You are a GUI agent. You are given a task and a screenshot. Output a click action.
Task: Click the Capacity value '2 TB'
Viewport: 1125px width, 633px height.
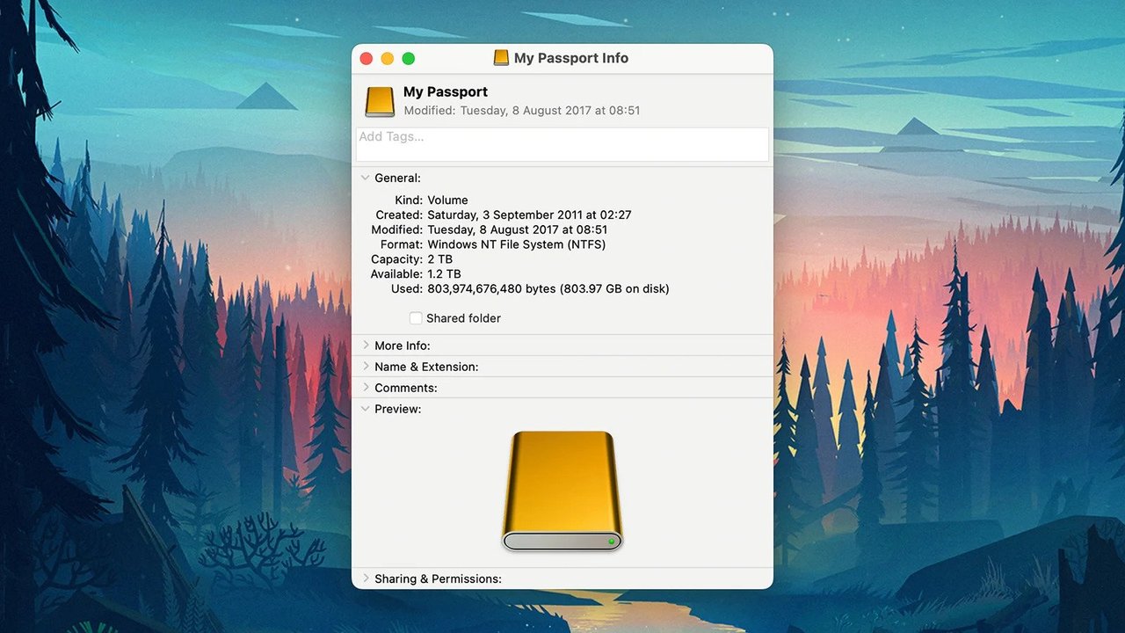pyautogui.click(x=440, y=259)
